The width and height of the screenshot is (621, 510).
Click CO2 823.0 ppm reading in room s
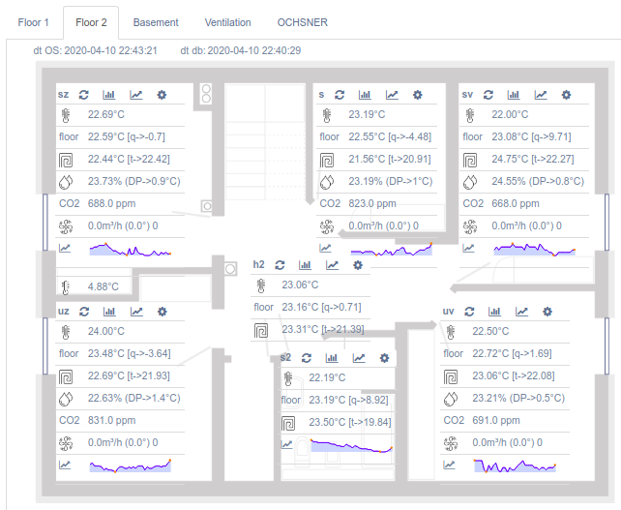pyautogui.click(x=371, y=204)
